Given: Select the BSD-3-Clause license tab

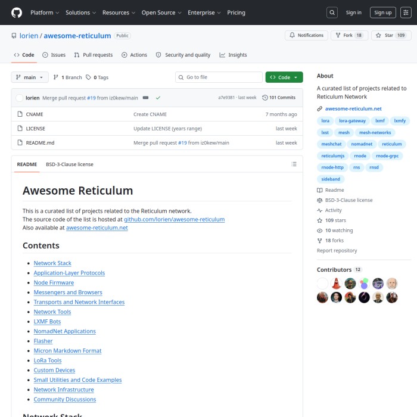Looking at the screenshot, I should point(70,164).
